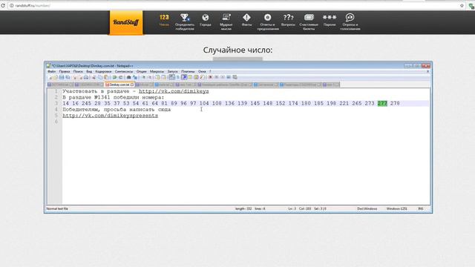This screenshot has height=267, width=475.
Task: Click the Undo toolbar icon
Action: tap(114, 77)
